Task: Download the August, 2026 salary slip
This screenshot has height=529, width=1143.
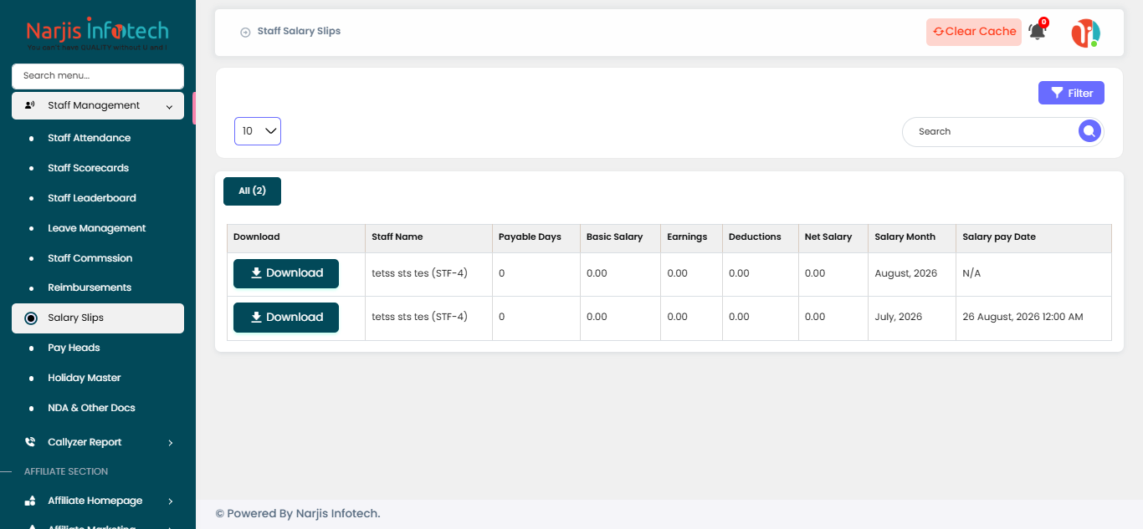Action: [x=286, y=273]
